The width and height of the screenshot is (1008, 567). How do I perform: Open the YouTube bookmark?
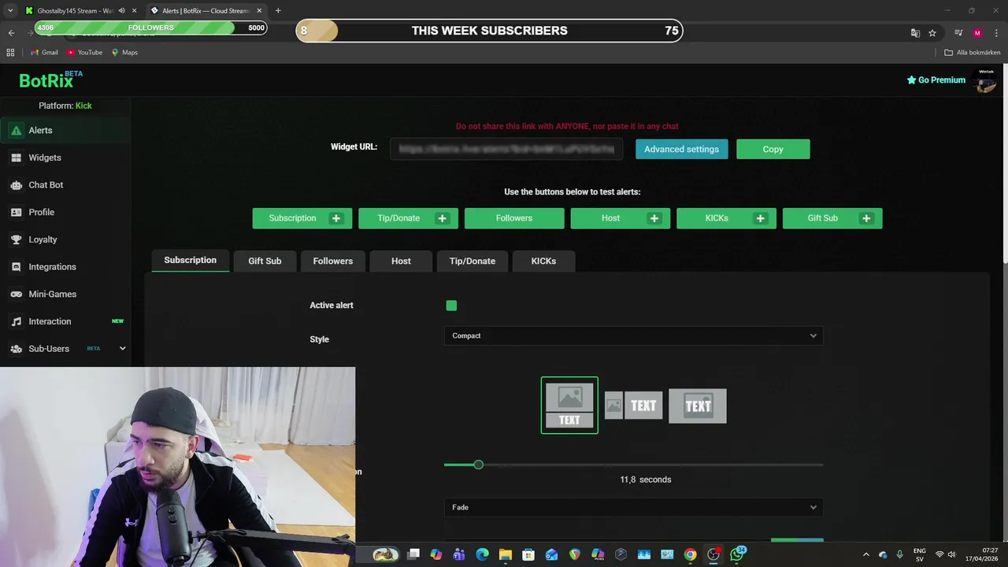84,53
